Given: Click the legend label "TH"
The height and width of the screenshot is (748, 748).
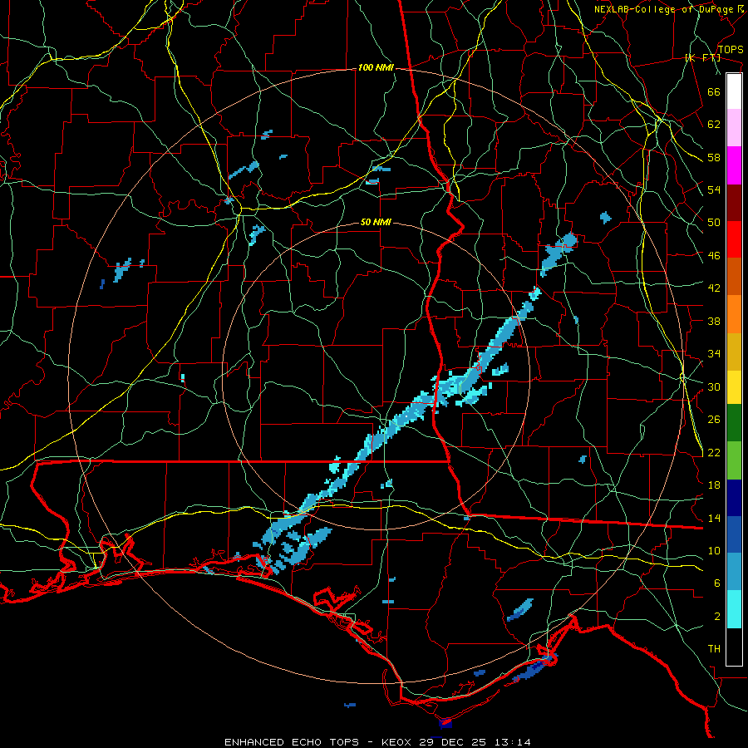Looking at the screenshot, I should pos(714,649).
